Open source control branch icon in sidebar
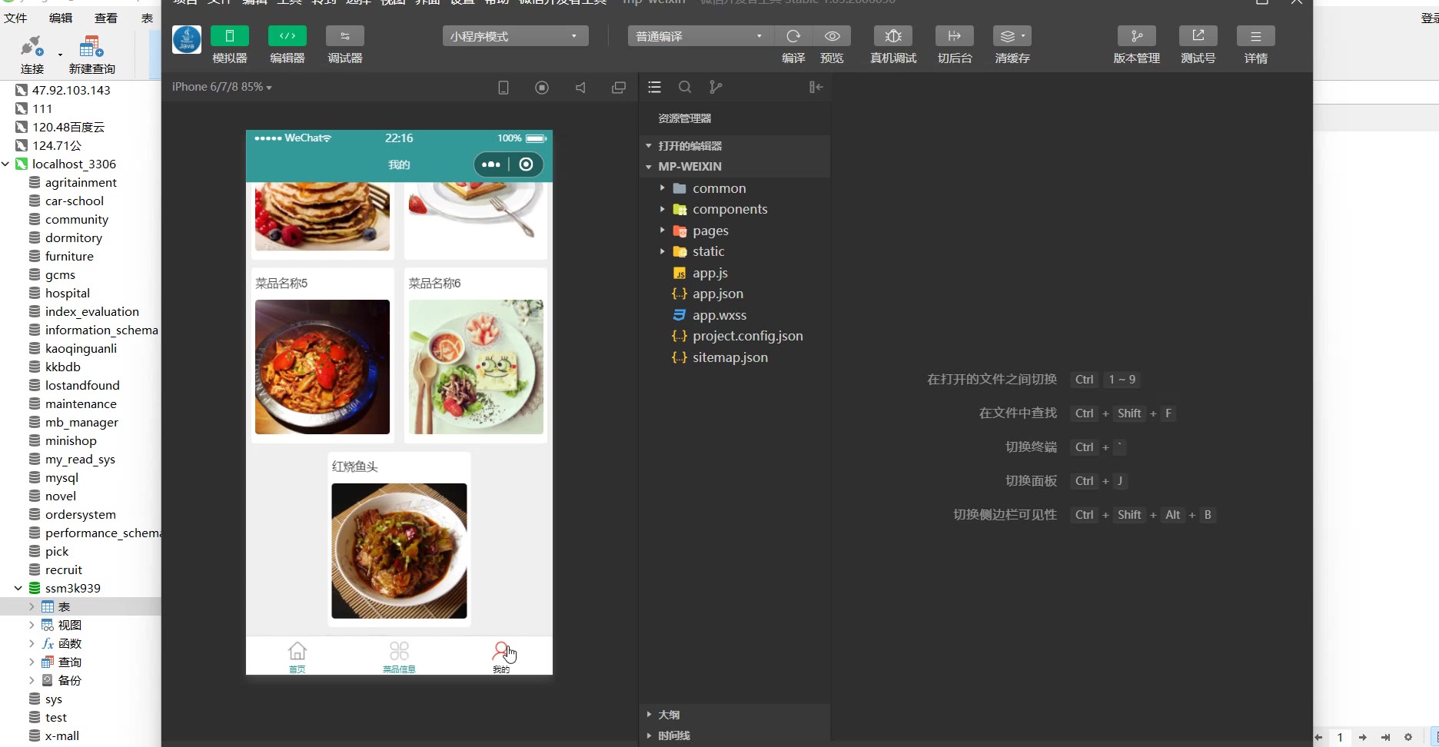The height and width of the screenshot is (747, 1439). coord(716,88)
